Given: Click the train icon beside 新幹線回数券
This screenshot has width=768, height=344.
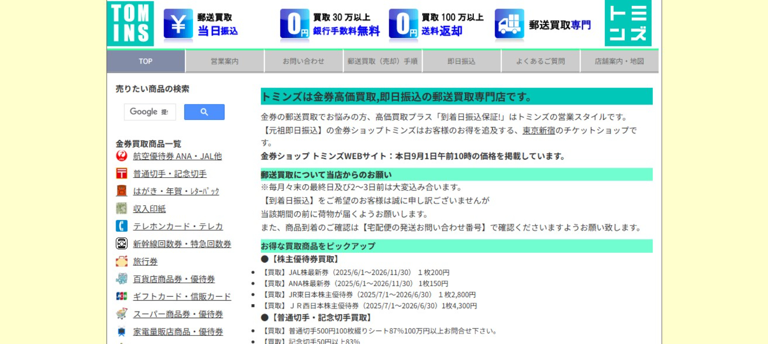Looking at the screenshot, I should (x=122, y=244).
